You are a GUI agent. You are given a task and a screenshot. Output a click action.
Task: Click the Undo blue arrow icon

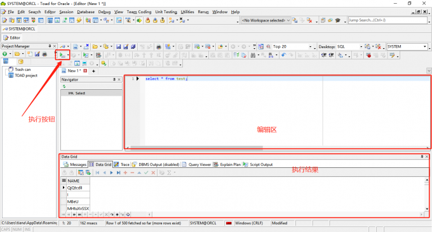[283, 55]
